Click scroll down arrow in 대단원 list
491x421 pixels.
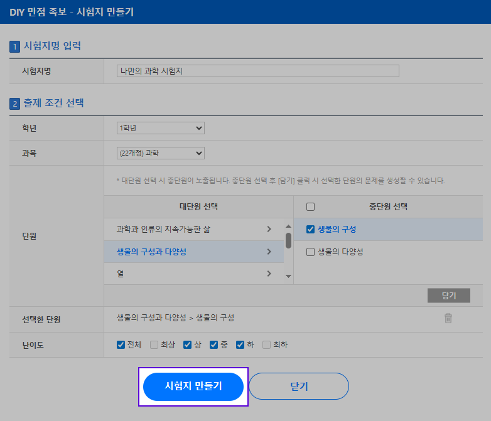pyautogui.click(x=288, y=276)
